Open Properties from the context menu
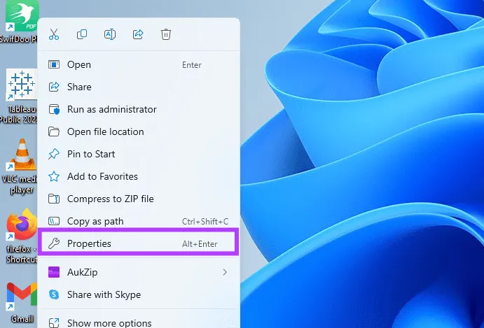Image resolution: width=484 pixels, height=328 pixels. click(89, 244)
